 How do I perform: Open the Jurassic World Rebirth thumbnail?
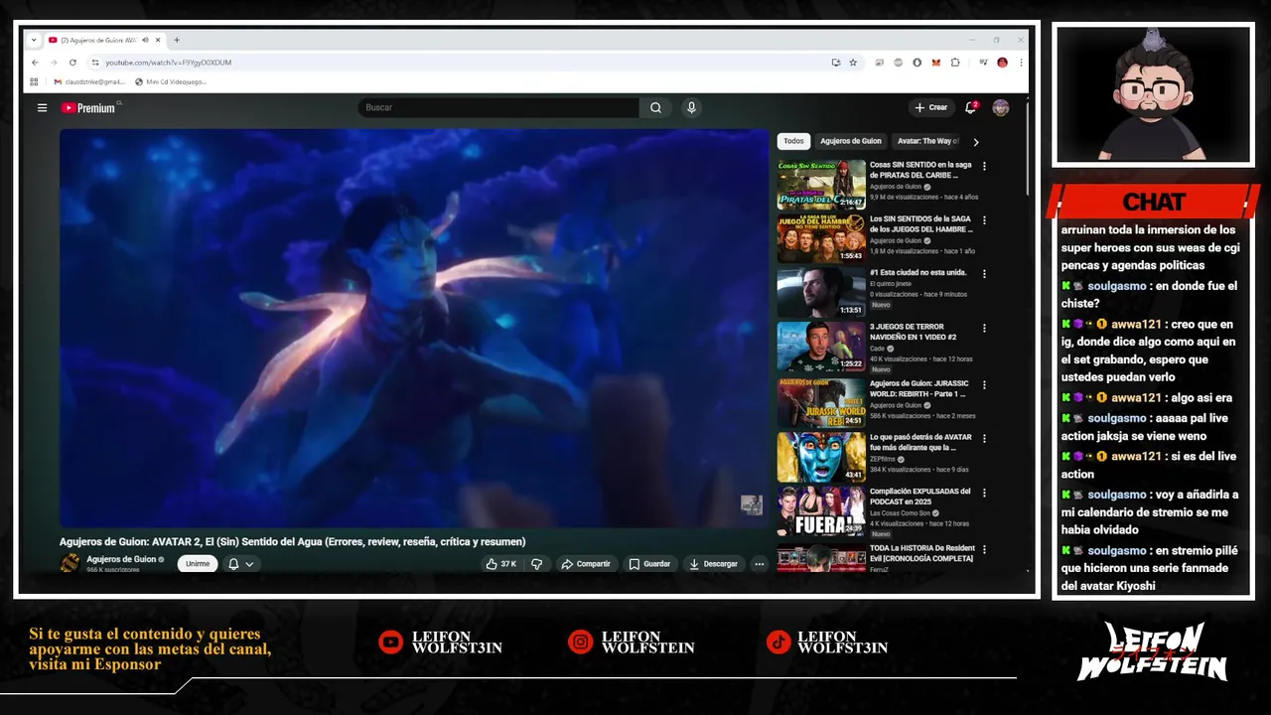(x=821, y=402)
